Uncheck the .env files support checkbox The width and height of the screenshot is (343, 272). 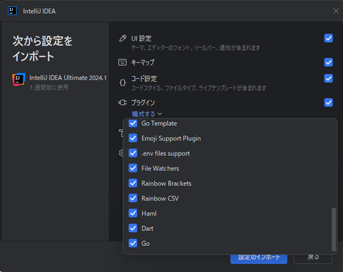coord(133,153)
